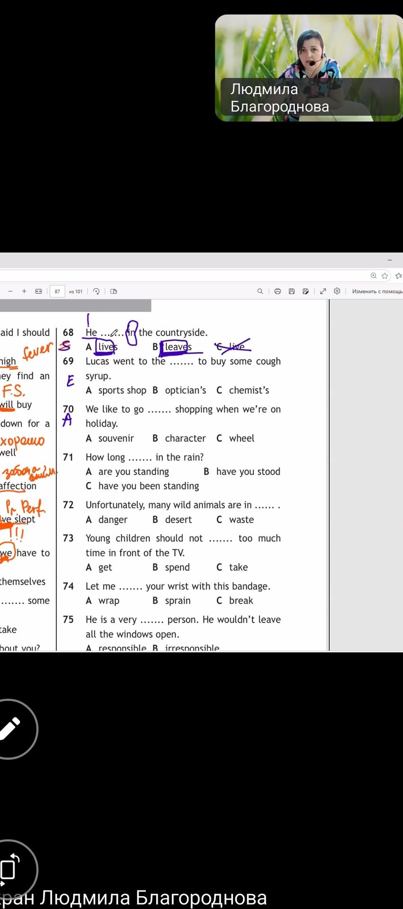Print the PDF document
This screenshot has width=403, height=909.
(x=278, y=291)
